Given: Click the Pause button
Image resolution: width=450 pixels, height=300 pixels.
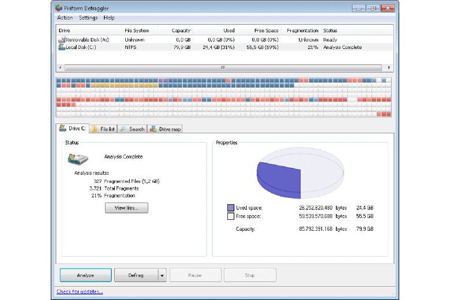Looking at the screenshot, I should coord(195,275).
